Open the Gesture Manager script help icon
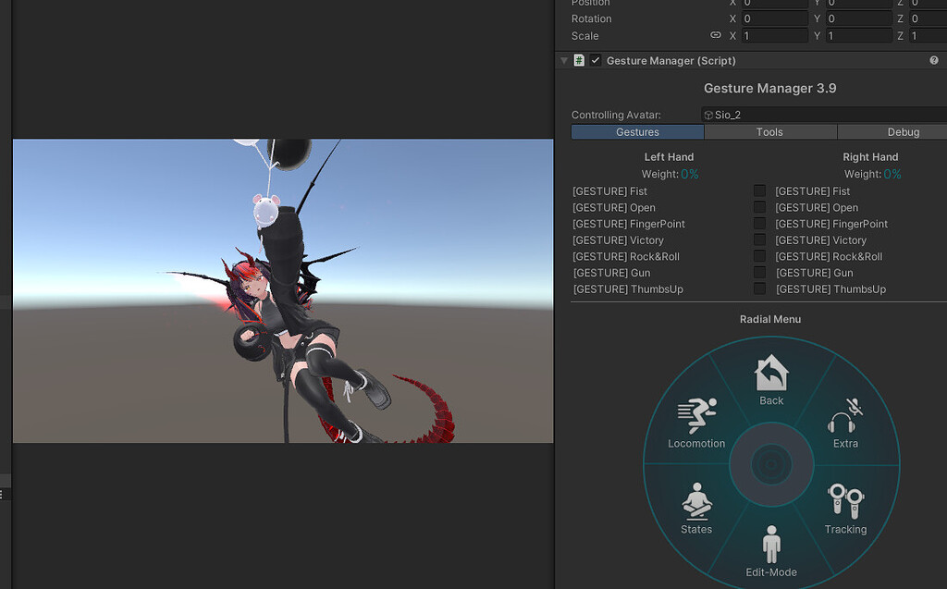Image resolution: width=947 pixels, height=589 pixels. tap(934, 60)
